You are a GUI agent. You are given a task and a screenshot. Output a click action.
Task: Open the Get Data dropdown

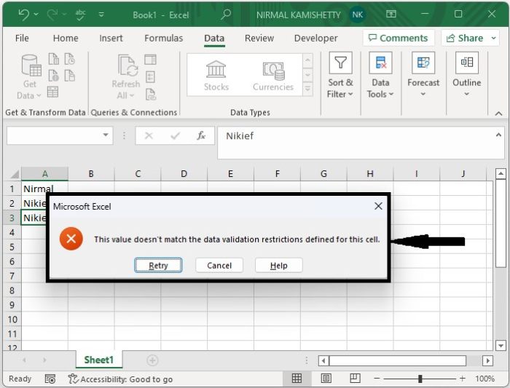[29, 76]
